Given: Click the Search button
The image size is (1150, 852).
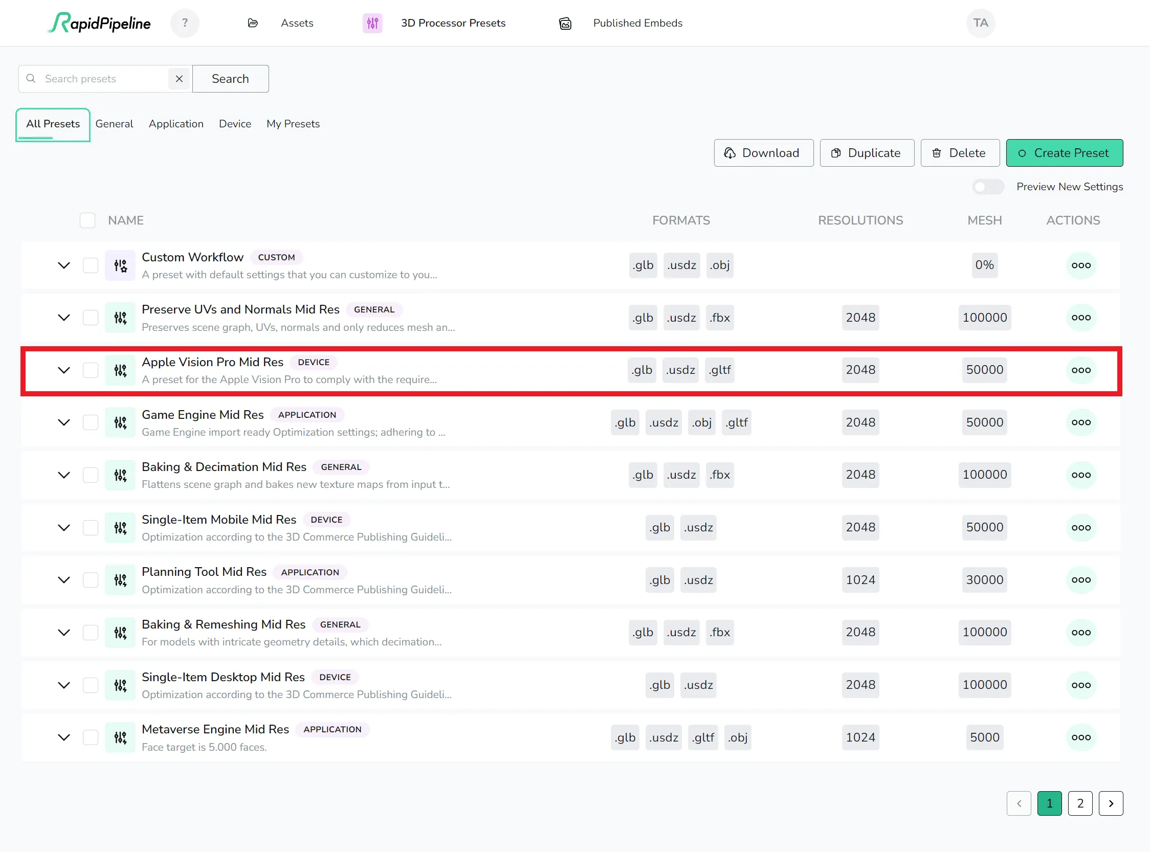Looking at the screenshot, I should click(x=230, y=78).
